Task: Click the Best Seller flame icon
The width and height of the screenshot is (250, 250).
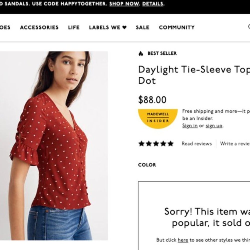Action: pos(141,53)
